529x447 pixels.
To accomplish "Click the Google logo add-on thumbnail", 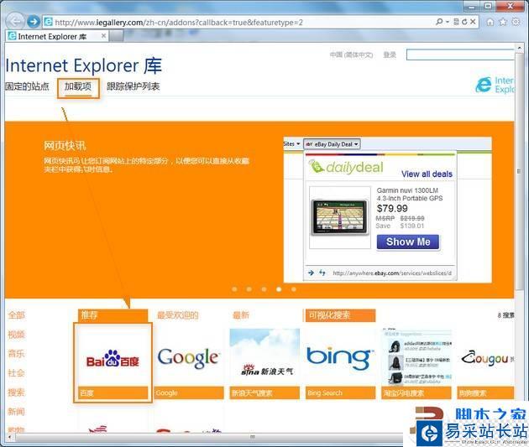I will click(x=189, y=357).
